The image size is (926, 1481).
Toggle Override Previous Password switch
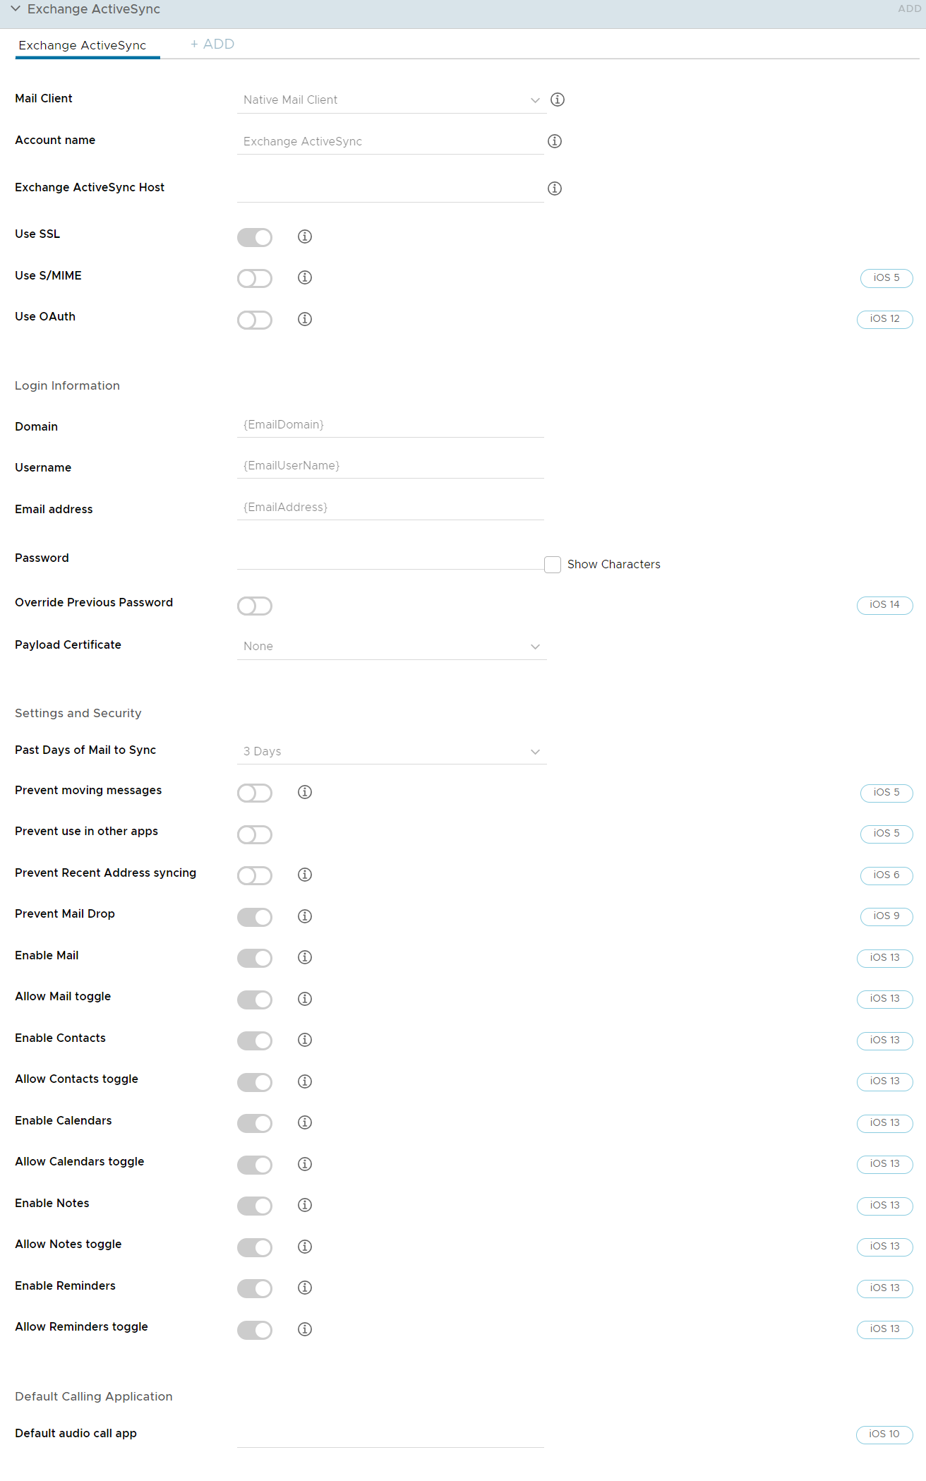(255, 606)
